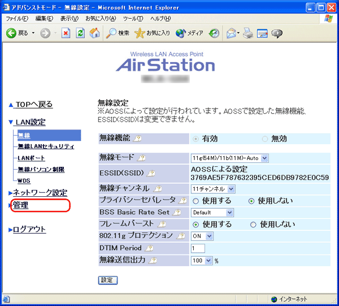The width and height of the screenshot is (339, 306).
Task: Select 使用しない for プライバシーセパレータ
Action: [x=251, y=201]
